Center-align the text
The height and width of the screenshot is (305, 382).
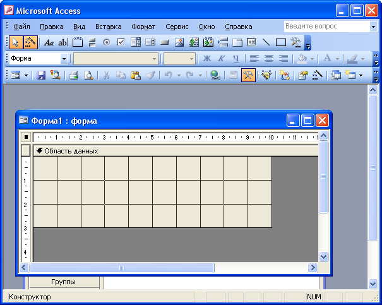point(269,59)
